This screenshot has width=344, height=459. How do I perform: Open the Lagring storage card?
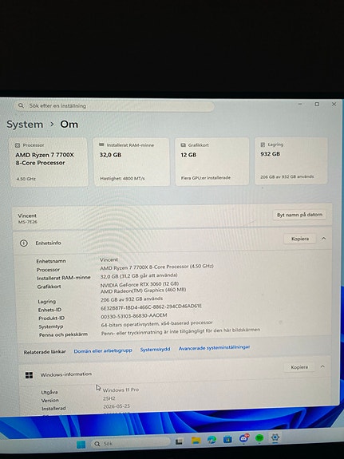[x=291, y=161]
